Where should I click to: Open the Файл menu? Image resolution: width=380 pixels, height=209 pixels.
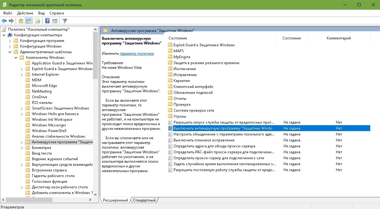click(8, 13)
